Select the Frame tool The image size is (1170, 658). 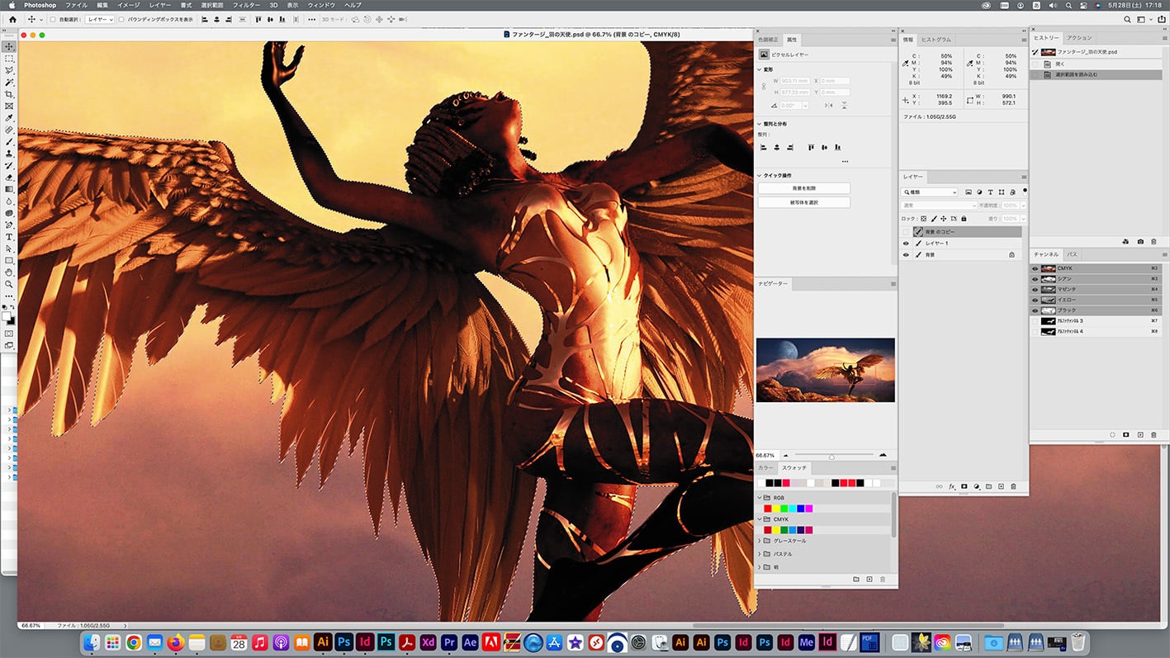click(x=9, y=106)
